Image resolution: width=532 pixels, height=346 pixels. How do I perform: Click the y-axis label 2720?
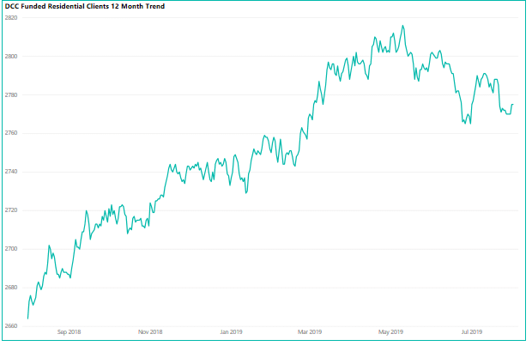coord(11,210)
